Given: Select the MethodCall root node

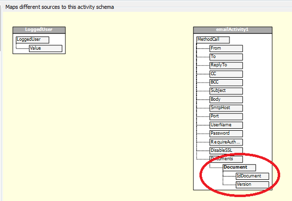Looking at the screenshot, I should 213,40.
